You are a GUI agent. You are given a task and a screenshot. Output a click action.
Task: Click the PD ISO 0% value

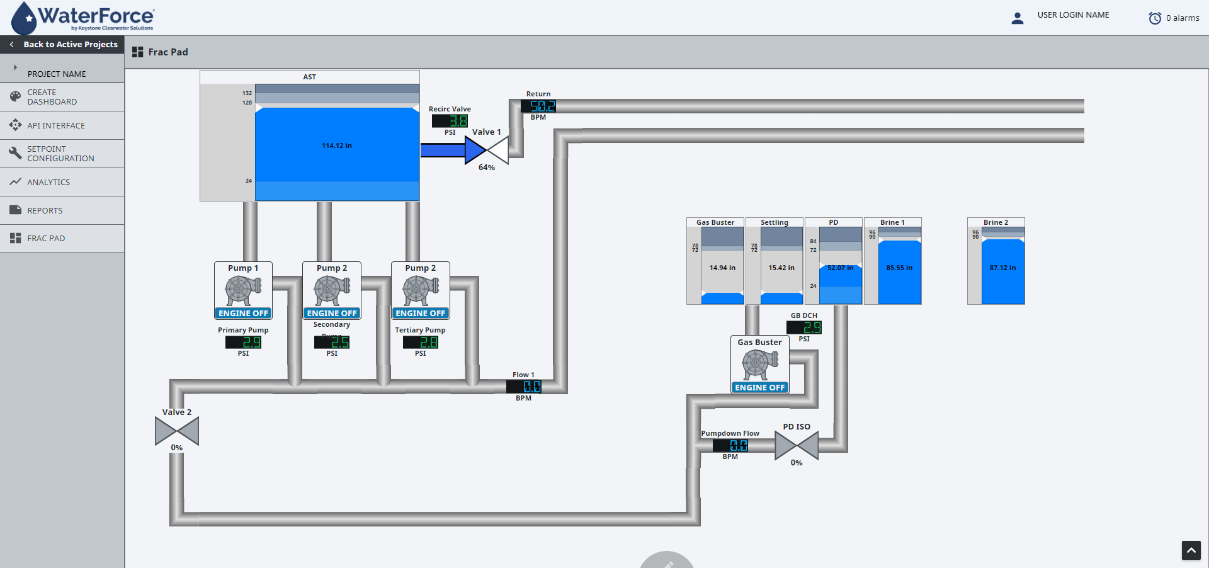click(797, 463)
